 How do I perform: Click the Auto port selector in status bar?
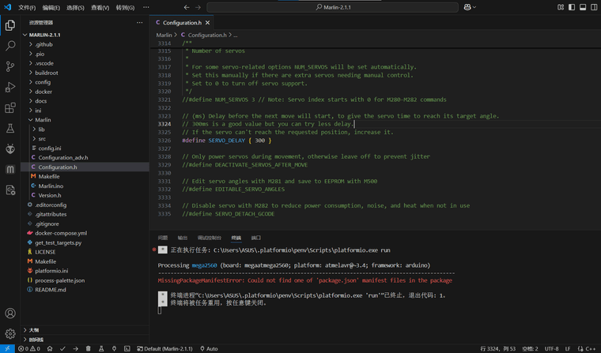pos(209,348)
